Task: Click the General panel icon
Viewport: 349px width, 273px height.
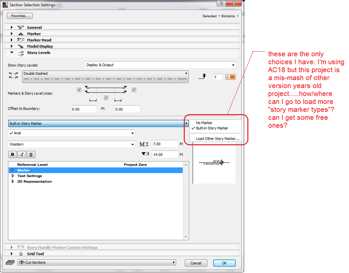Action: [x=21, y=27]
